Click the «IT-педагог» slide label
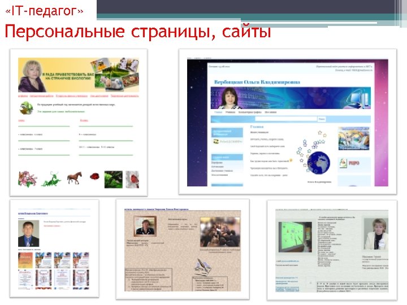 tap(44, 11)
